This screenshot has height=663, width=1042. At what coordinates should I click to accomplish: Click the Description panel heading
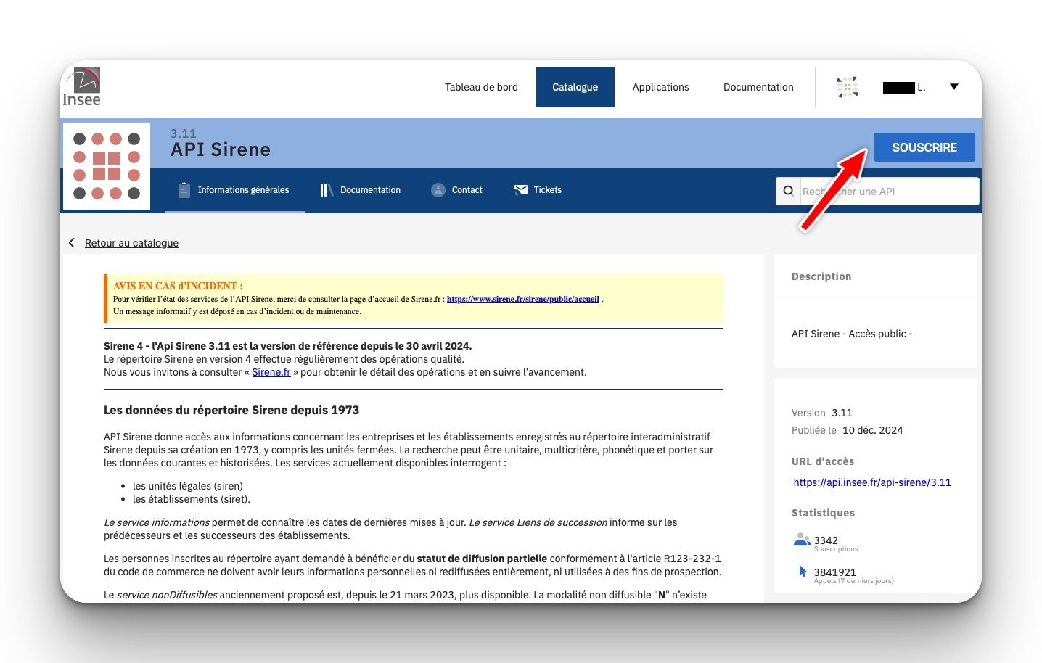[821, 276]
